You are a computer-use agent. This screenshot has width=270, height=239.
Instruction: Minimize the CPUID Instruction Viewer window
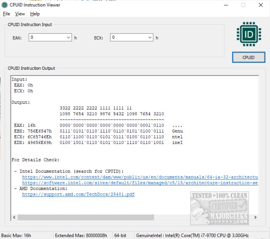click(x=226, y=5)
